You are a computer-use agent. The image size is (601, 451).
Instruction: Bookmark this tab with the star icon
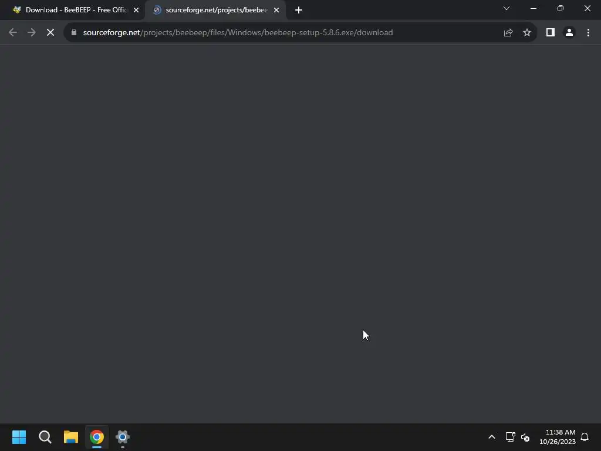point(527,33)
